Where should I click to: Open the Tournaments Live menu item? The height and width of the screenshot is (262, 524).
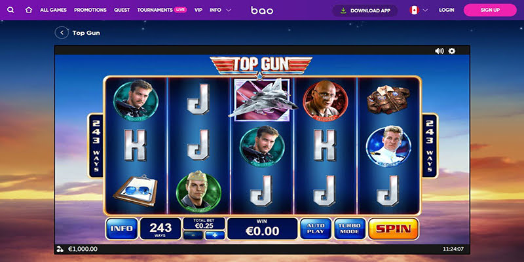(x=162, y=10)
